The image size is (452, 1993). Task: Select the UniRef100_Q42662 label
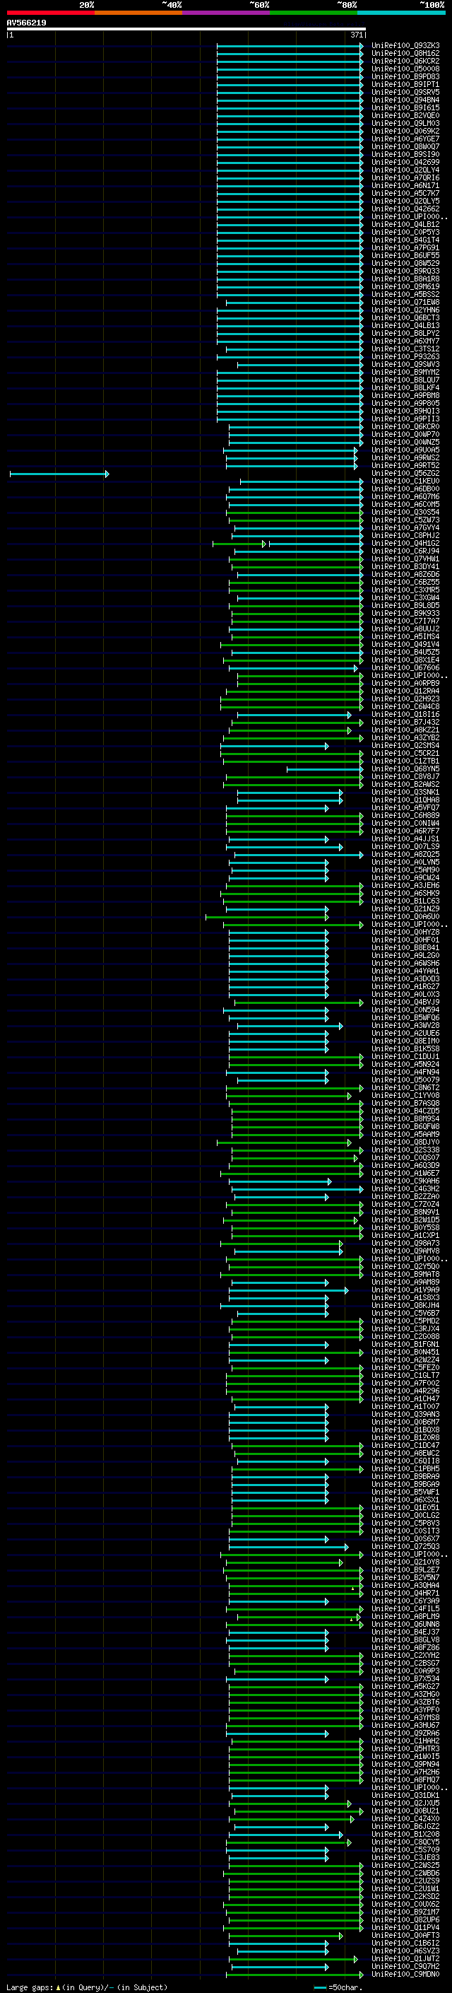pos(405,209)
